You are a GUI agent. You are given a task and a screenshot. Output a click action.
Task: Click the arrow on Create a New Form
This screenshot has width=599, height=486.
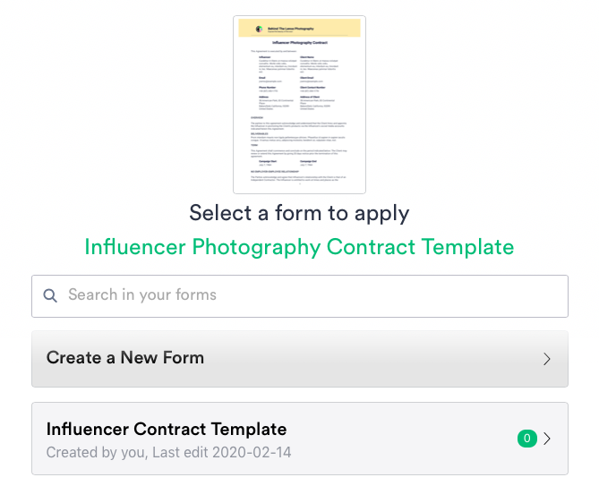coord(547,359)
